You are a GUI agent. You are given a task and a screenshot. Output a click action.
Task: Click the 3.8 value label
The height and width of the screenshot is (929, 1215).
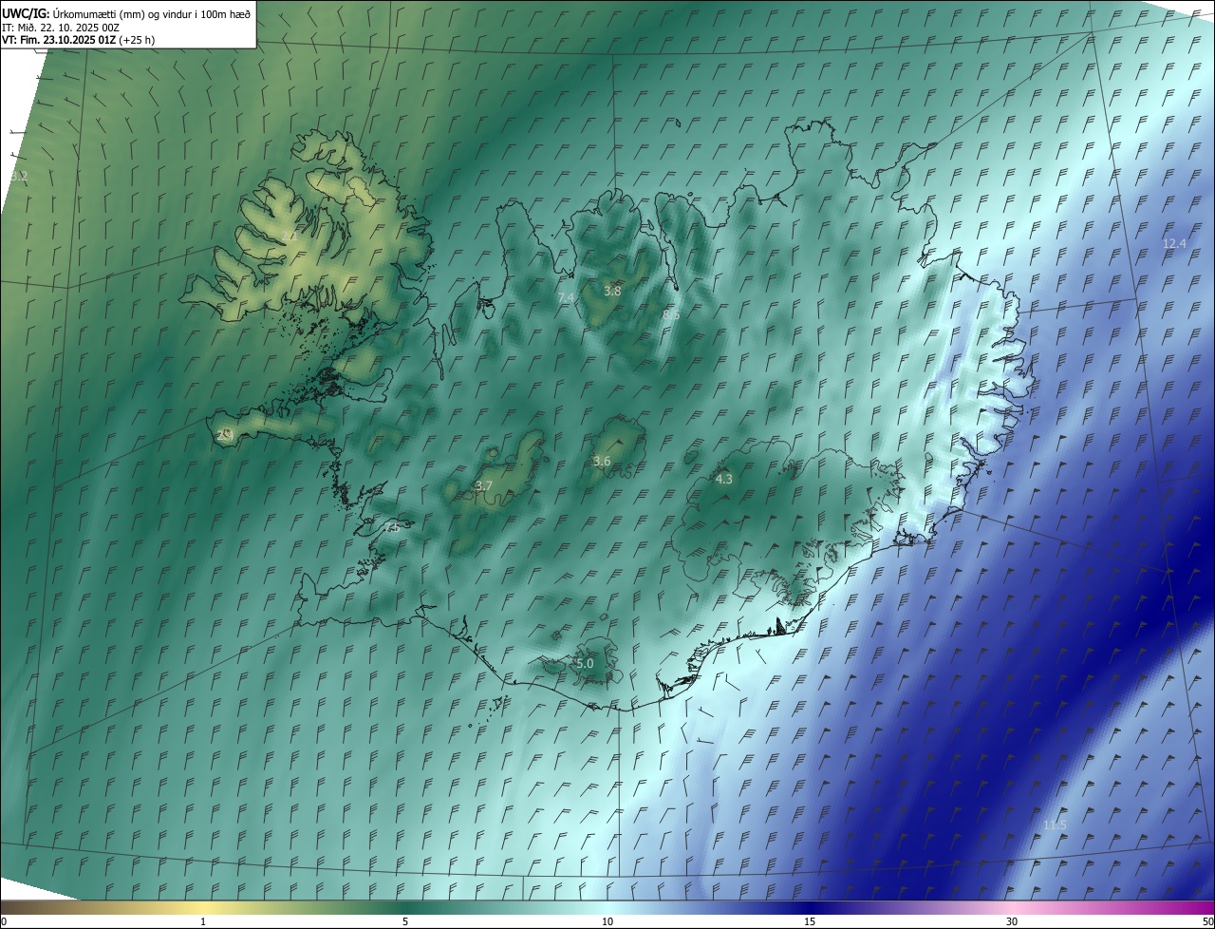coord(612,291)
